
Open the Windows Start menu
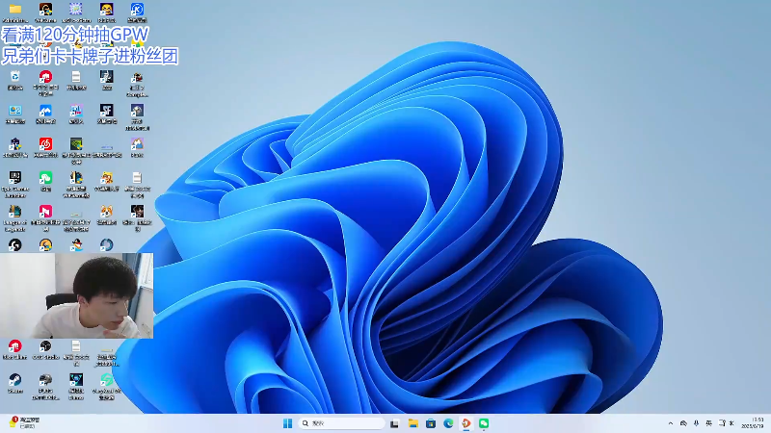tap(287, 423)
